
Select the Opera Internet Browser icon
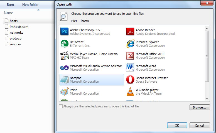point(130,80)
